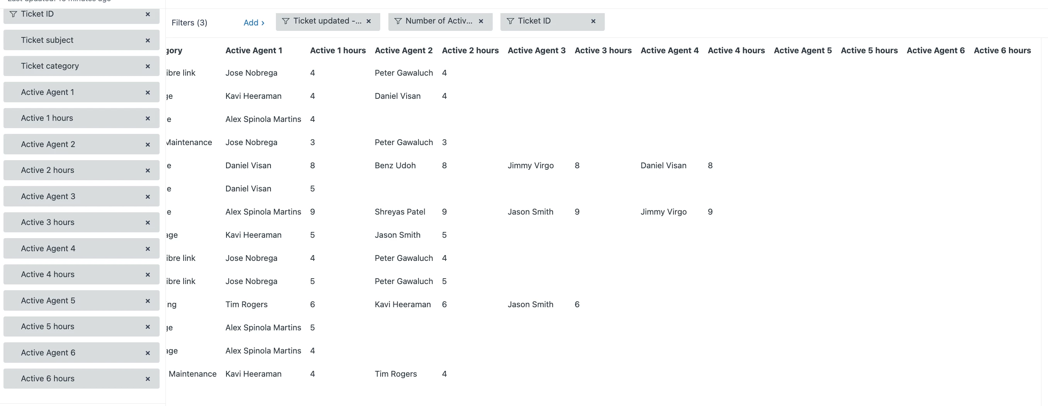Screen dimensions: 1048x406
Task: Open Add filter menu
Action: point(254,23)
